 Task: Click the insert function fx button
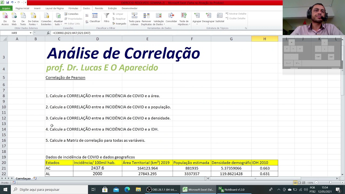pyautogui.click(x=48, y=33)
